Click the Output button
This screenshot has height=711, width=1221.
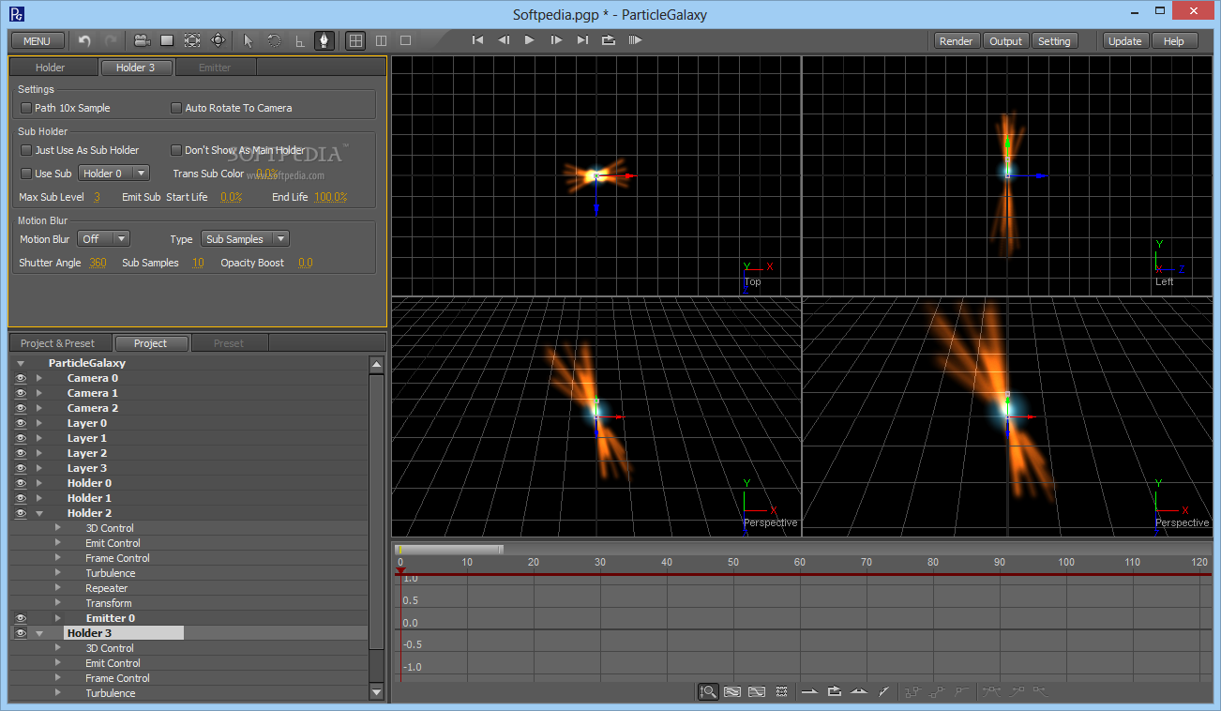1006,41
